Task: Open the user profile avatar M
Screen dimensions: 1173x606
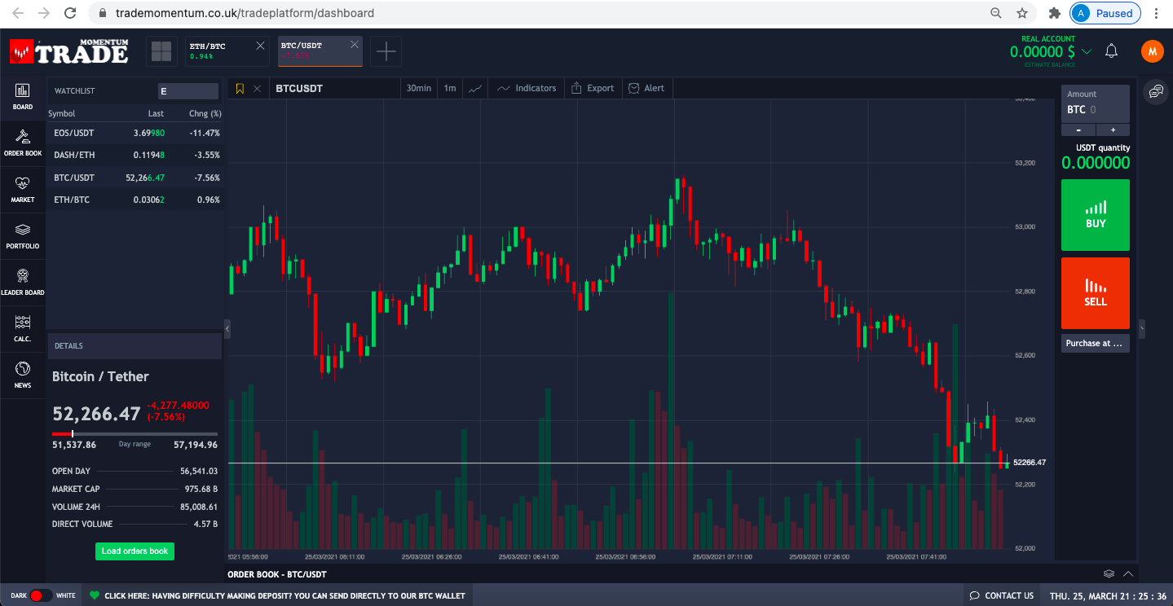Action: coord(1152,51)
